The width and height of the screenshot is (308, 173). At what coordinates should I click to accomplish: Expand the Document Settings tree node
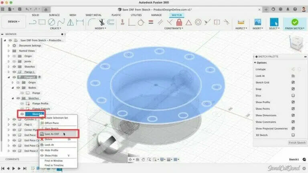click(9, 46)
